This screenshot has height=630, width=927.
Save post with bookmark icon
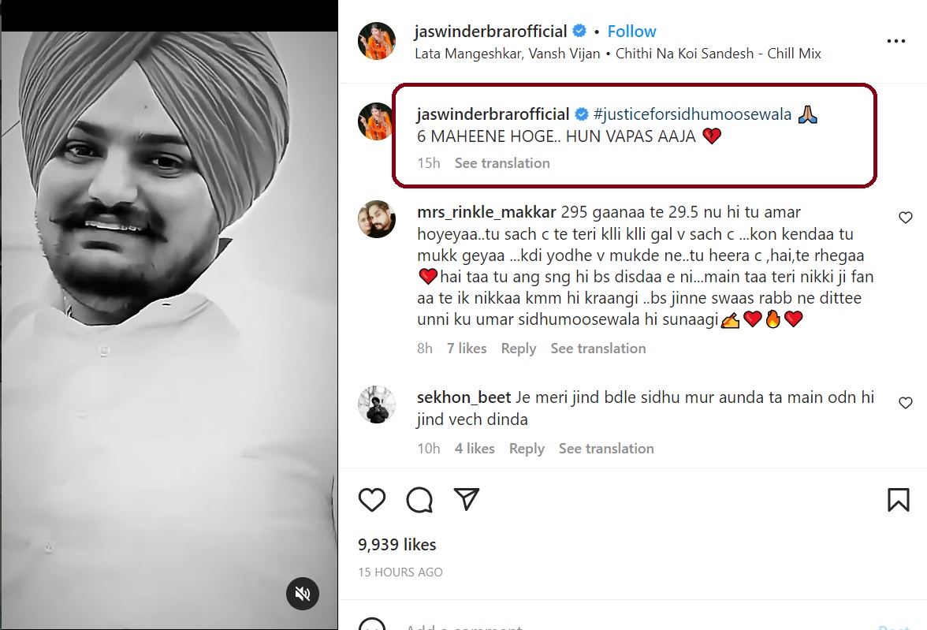(899, 500)
